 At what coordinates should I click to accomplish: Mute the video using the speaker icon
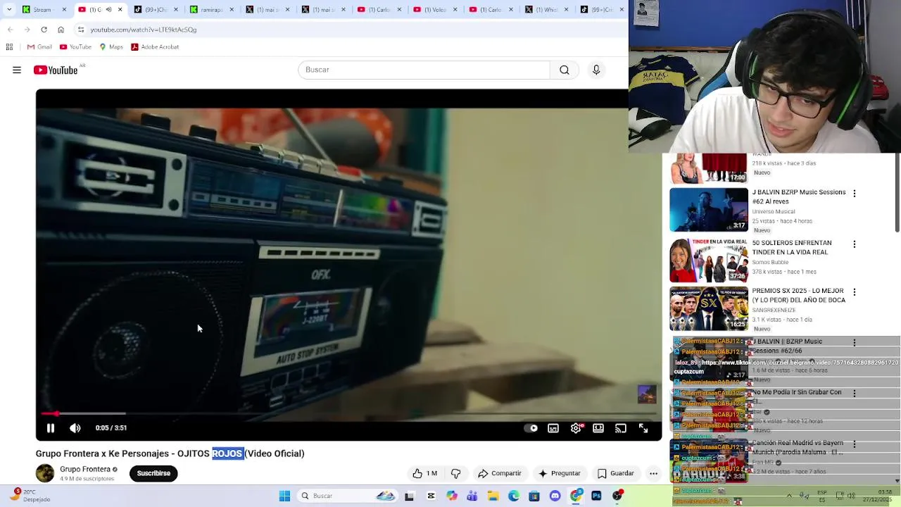pyautogui.click(x=75, y=427)
